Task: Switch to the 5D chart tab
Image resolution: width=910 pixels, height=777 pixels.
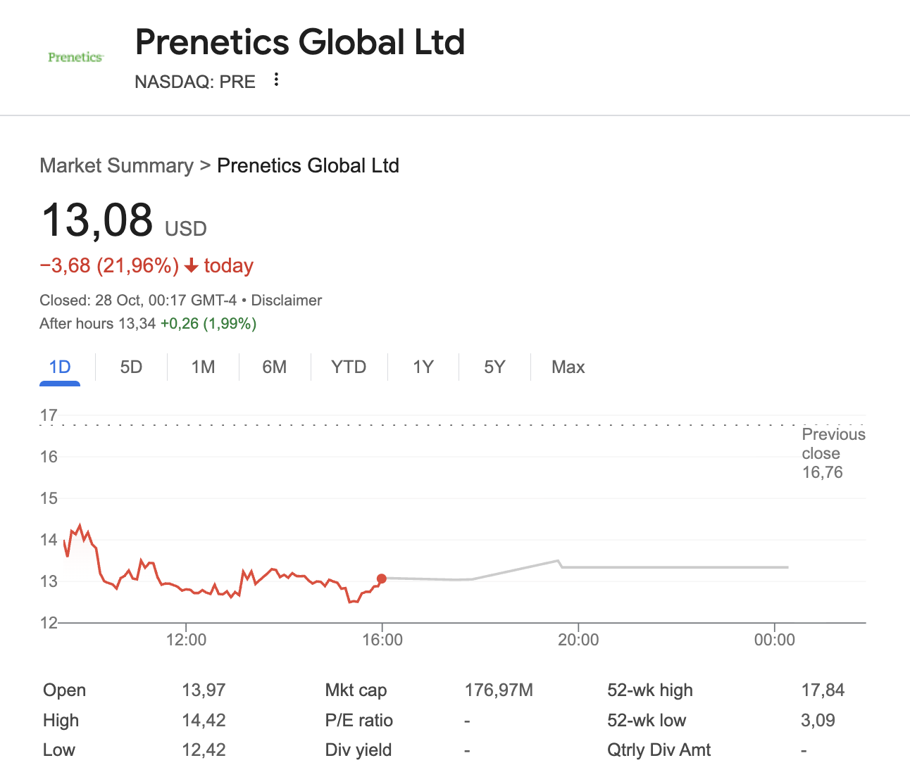Action: tap(131, 367)
